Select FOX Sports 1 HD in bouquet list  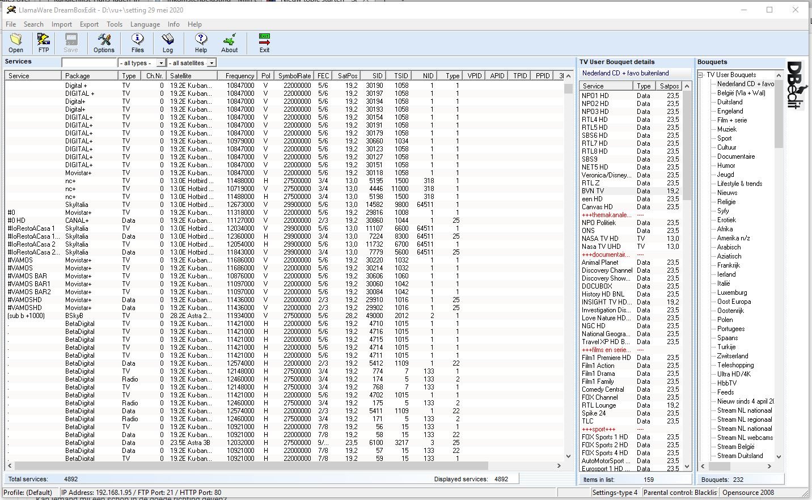[631, 437]
